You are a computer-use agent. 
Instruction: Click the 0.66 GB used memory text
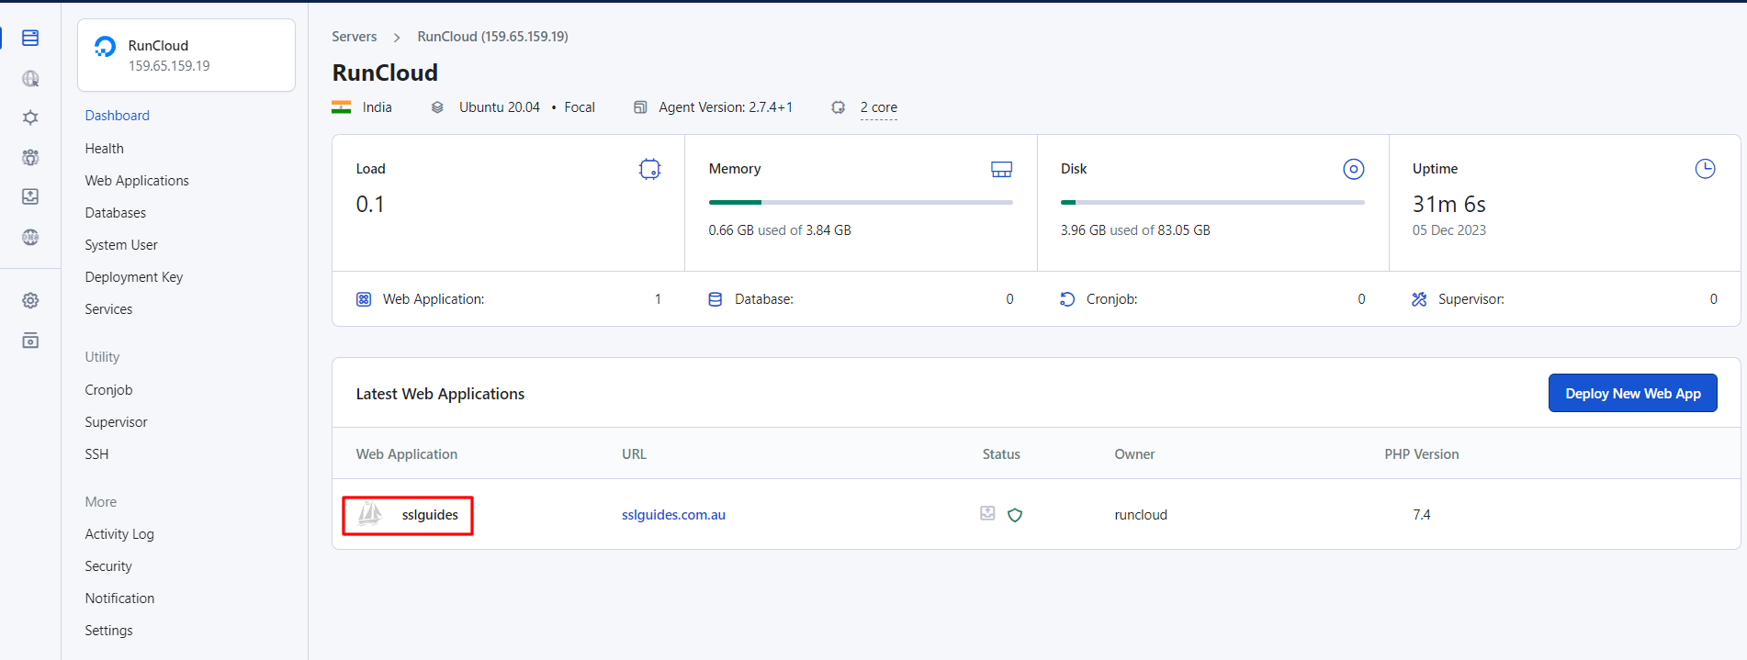click(780, 230)
